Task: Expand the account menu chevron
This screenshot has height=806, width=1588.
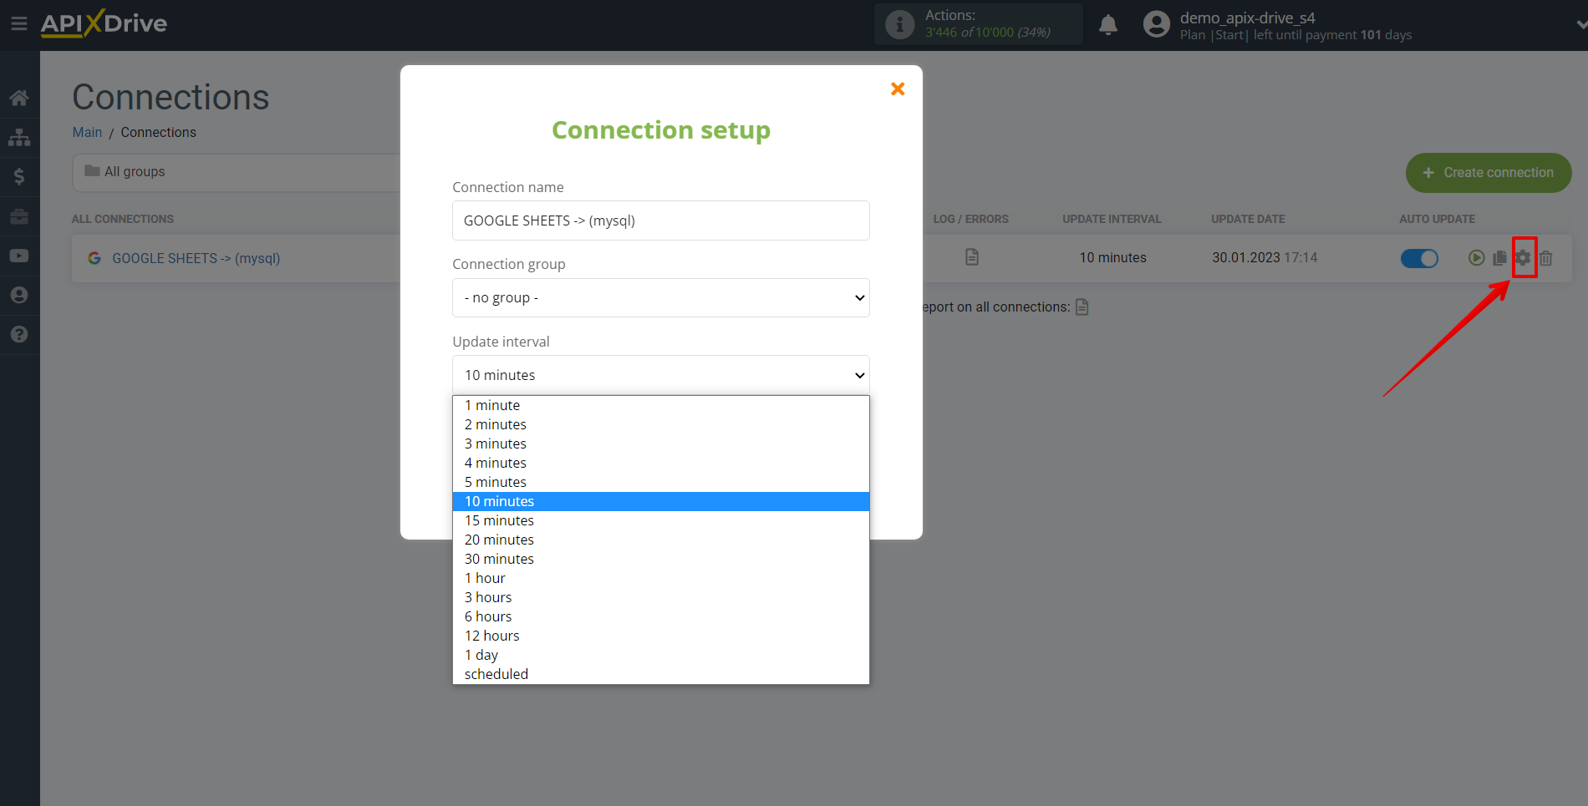Action: pos(1580,25)
